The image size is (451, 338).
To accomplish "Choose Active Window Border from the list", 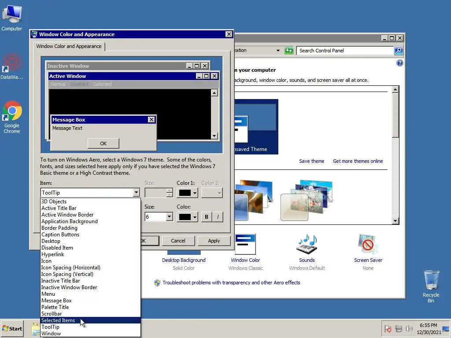I will (x=90, y=215).
